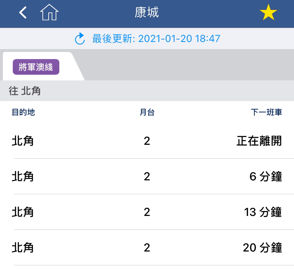Screen dimensions: 294x270
Task: Toggle the yellow favourite star
Action: click(x=268, y=12)
